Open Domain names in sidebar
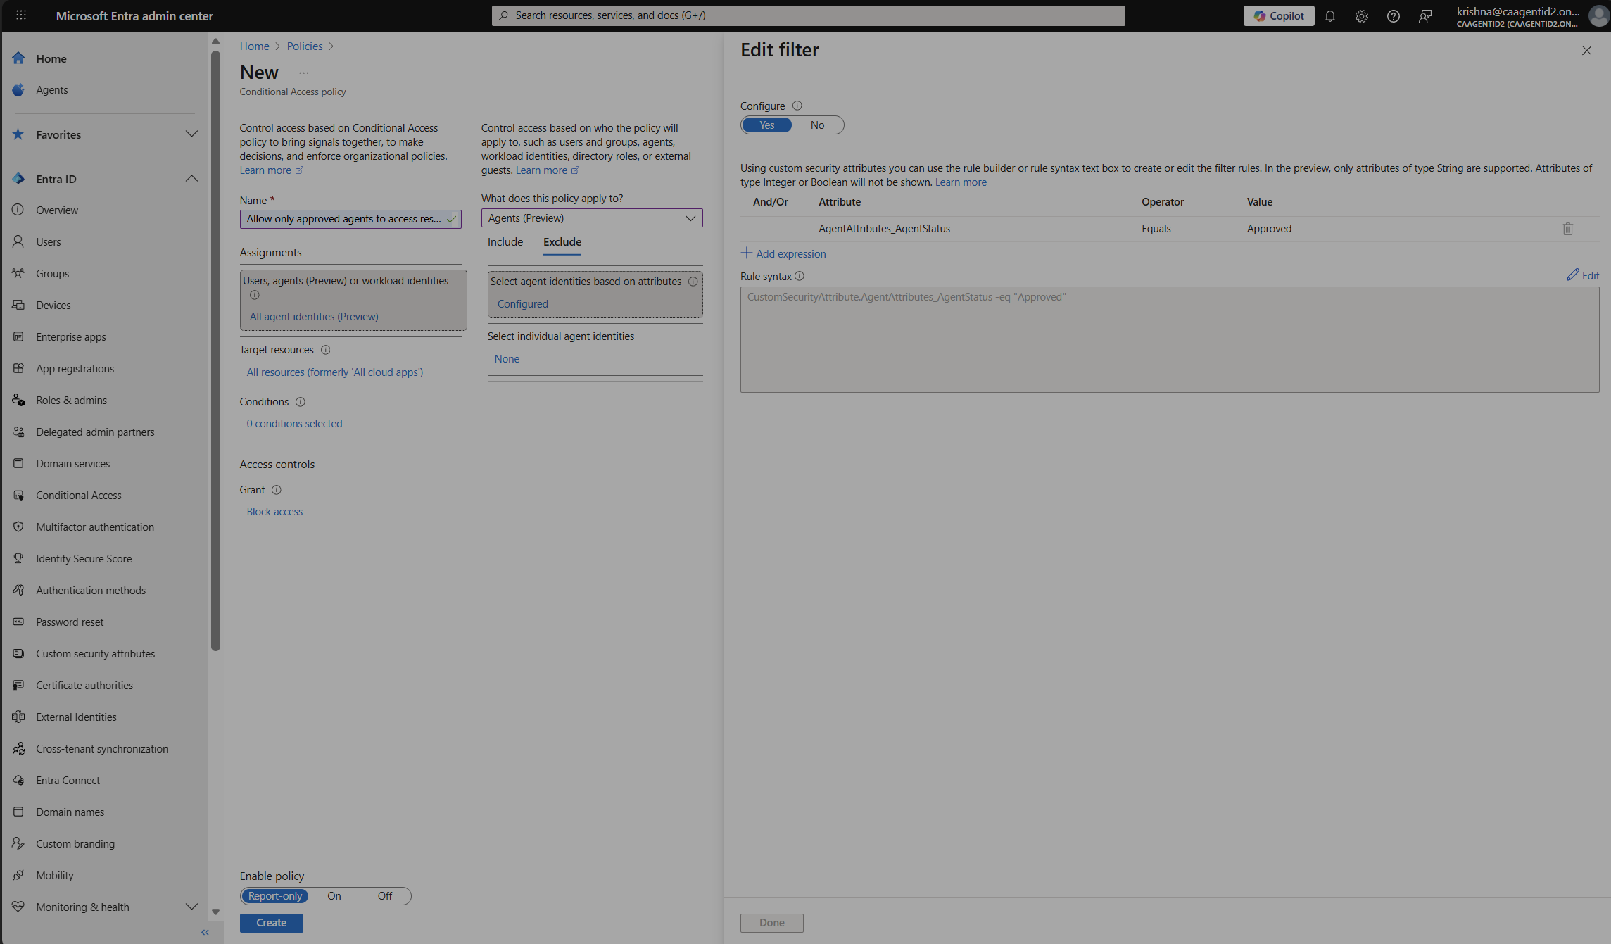This screenshot has height=944, width=1611. click(x=70, y=812)
